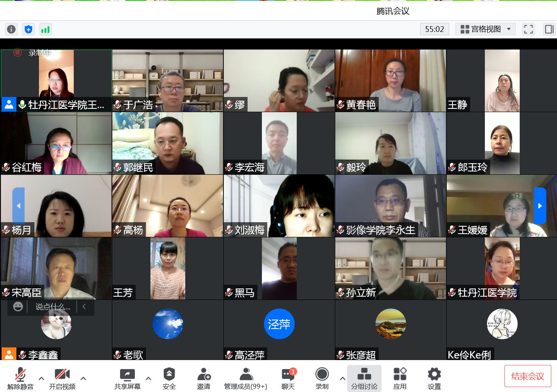Go to previous page of video grid
557x392 pixels.
[x=18, y=206]
